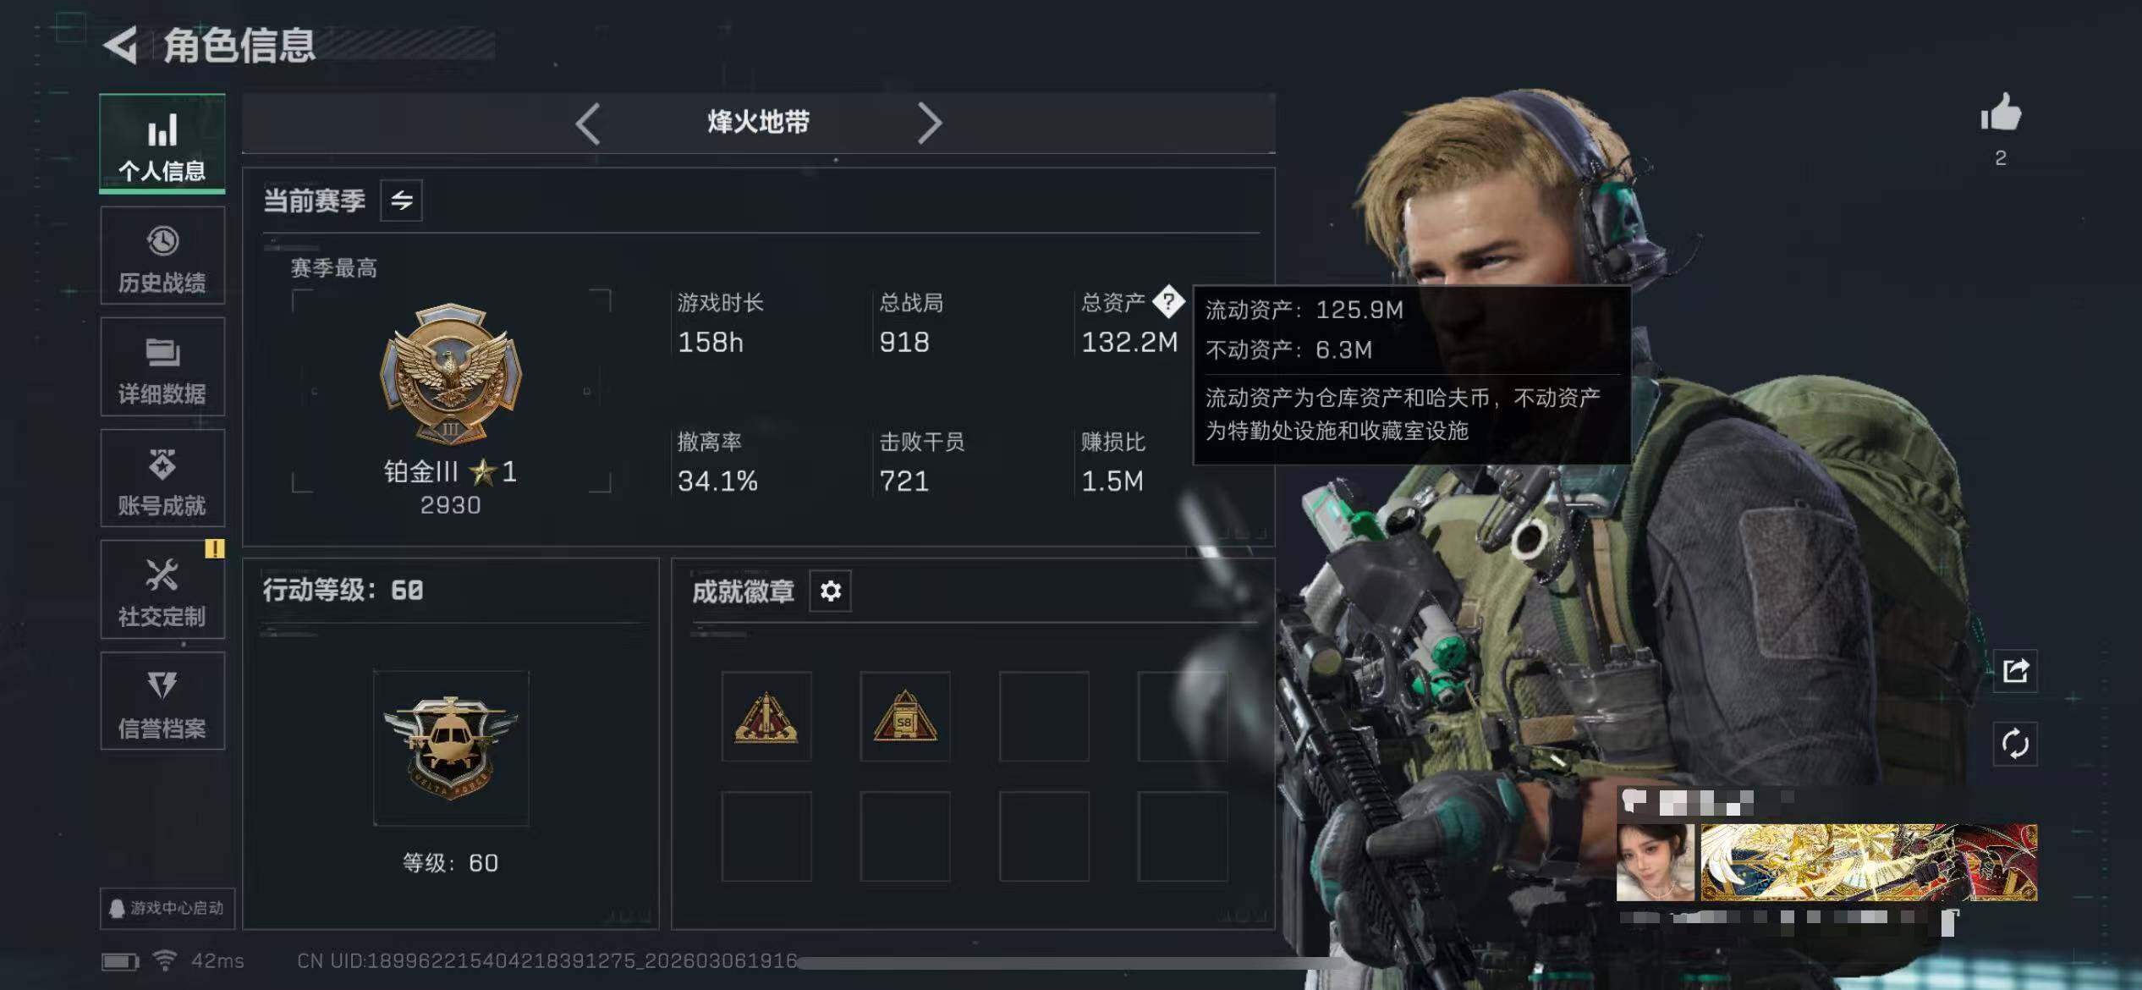The image size is (2142, 990).
Task: Select the first red triangle achievement badge
Action: 766,717
